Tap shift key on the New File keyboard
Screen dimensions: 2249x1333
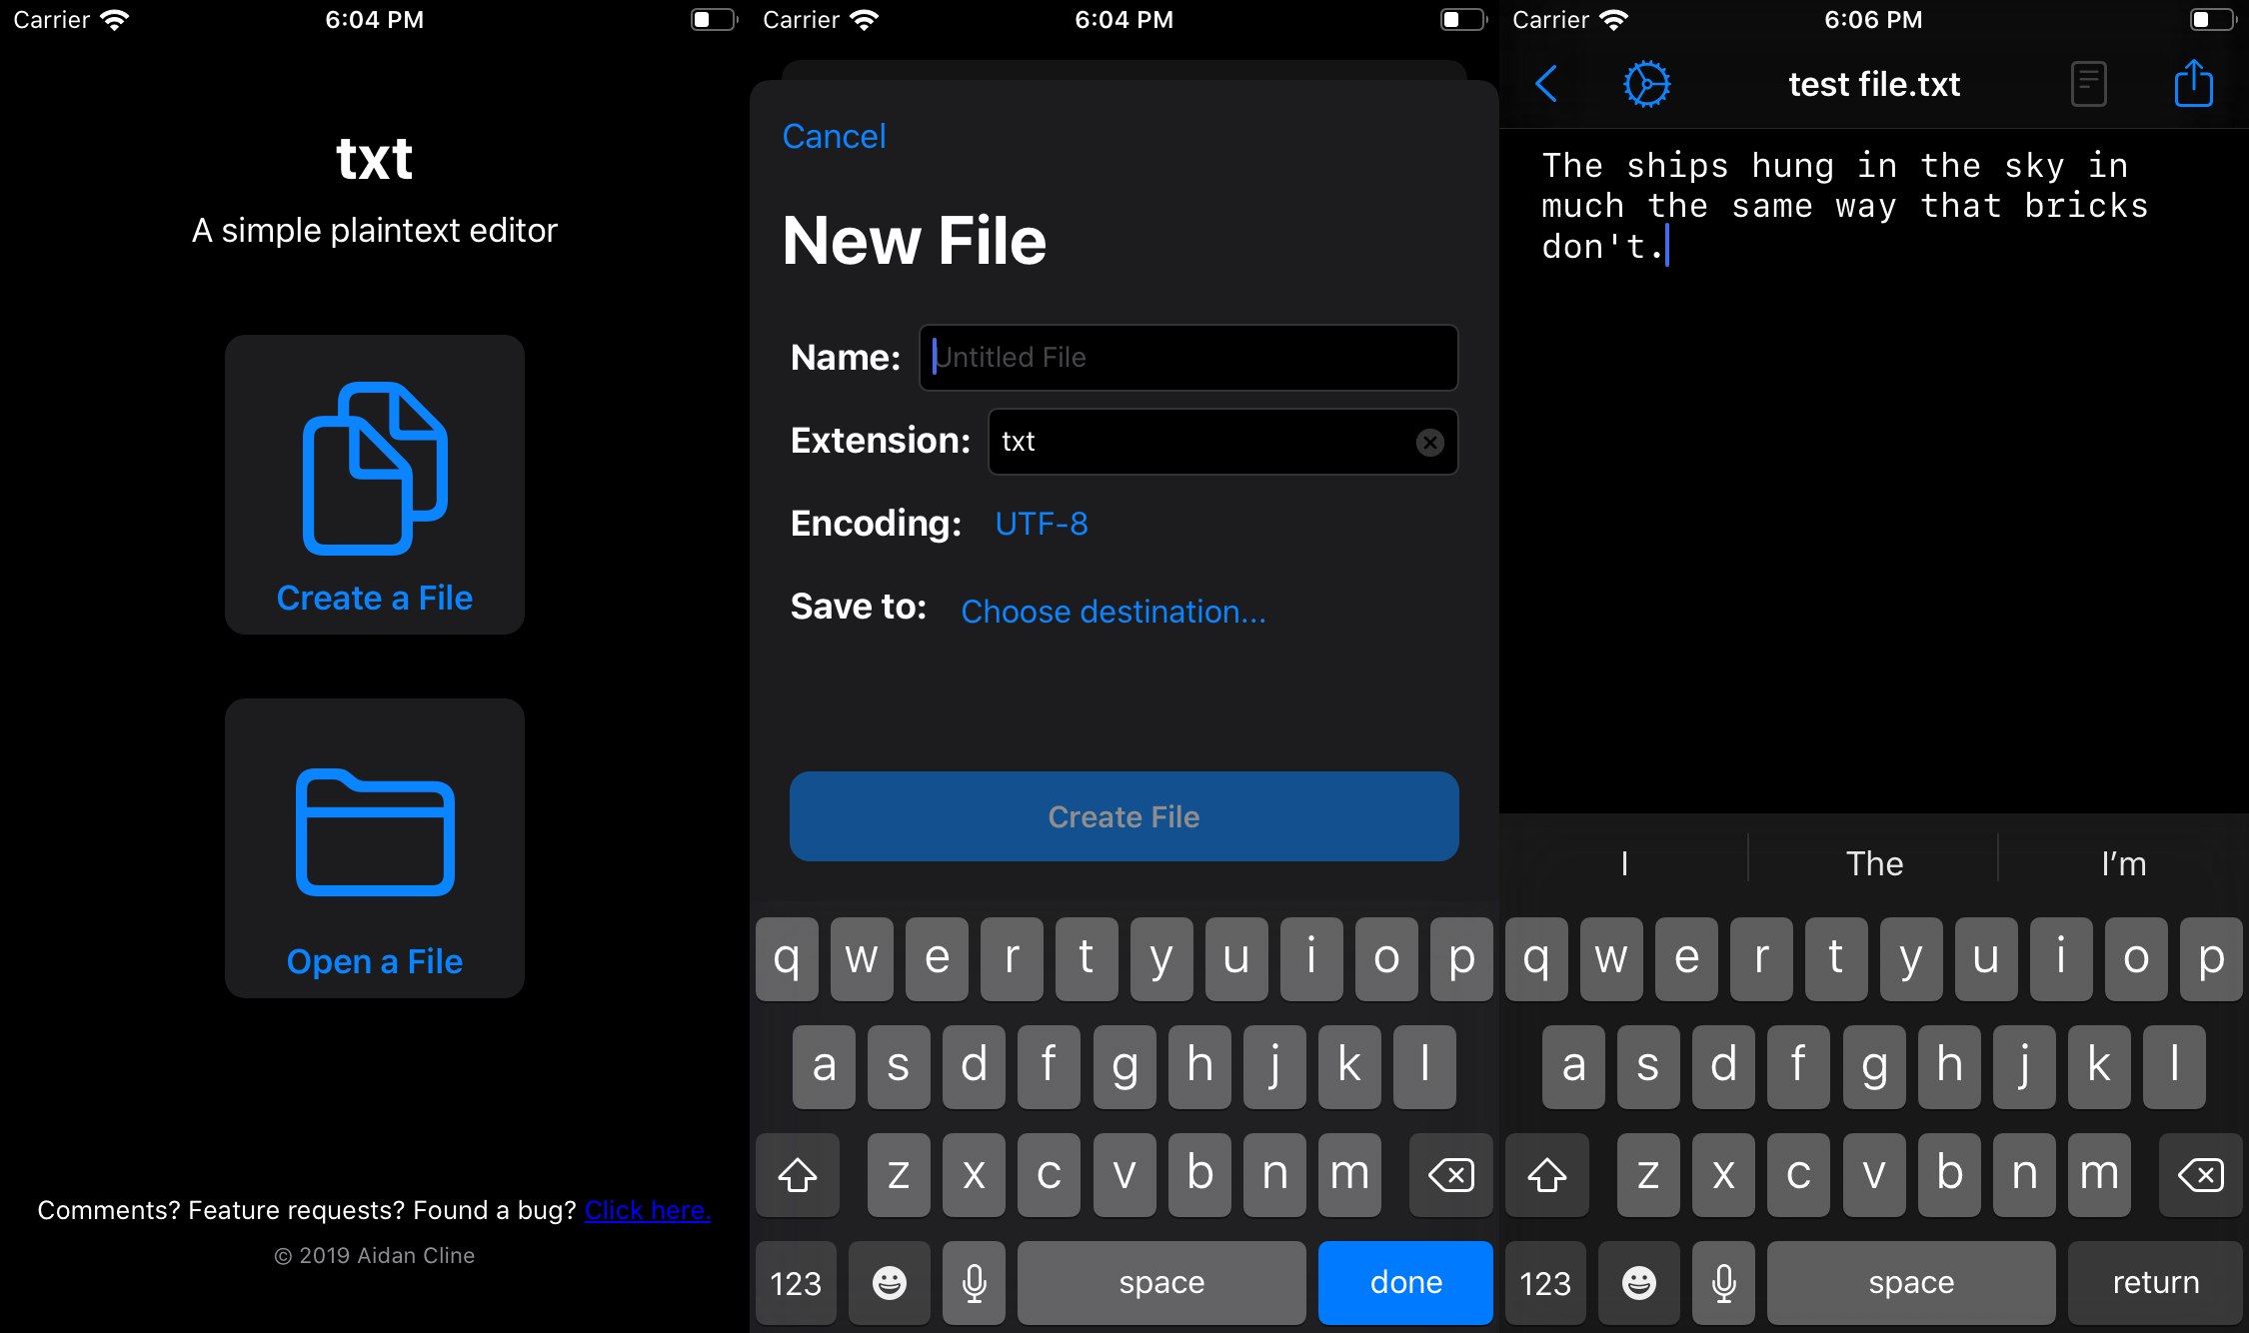click(x=798, y=1175)
